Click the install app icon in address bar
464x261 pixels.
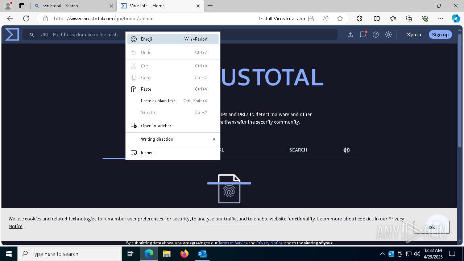pyautogui.click(x=311, y=18)
